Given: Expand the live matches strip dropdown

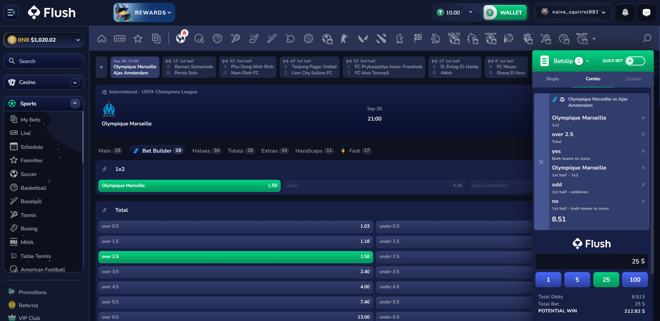Looking at the screenshot, I should 101,67.
